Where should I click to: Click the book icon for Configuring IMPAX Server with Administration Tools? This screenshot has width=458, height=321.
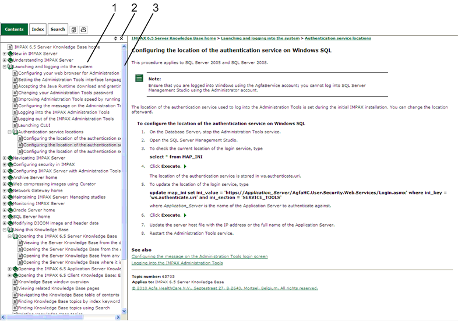10,171
